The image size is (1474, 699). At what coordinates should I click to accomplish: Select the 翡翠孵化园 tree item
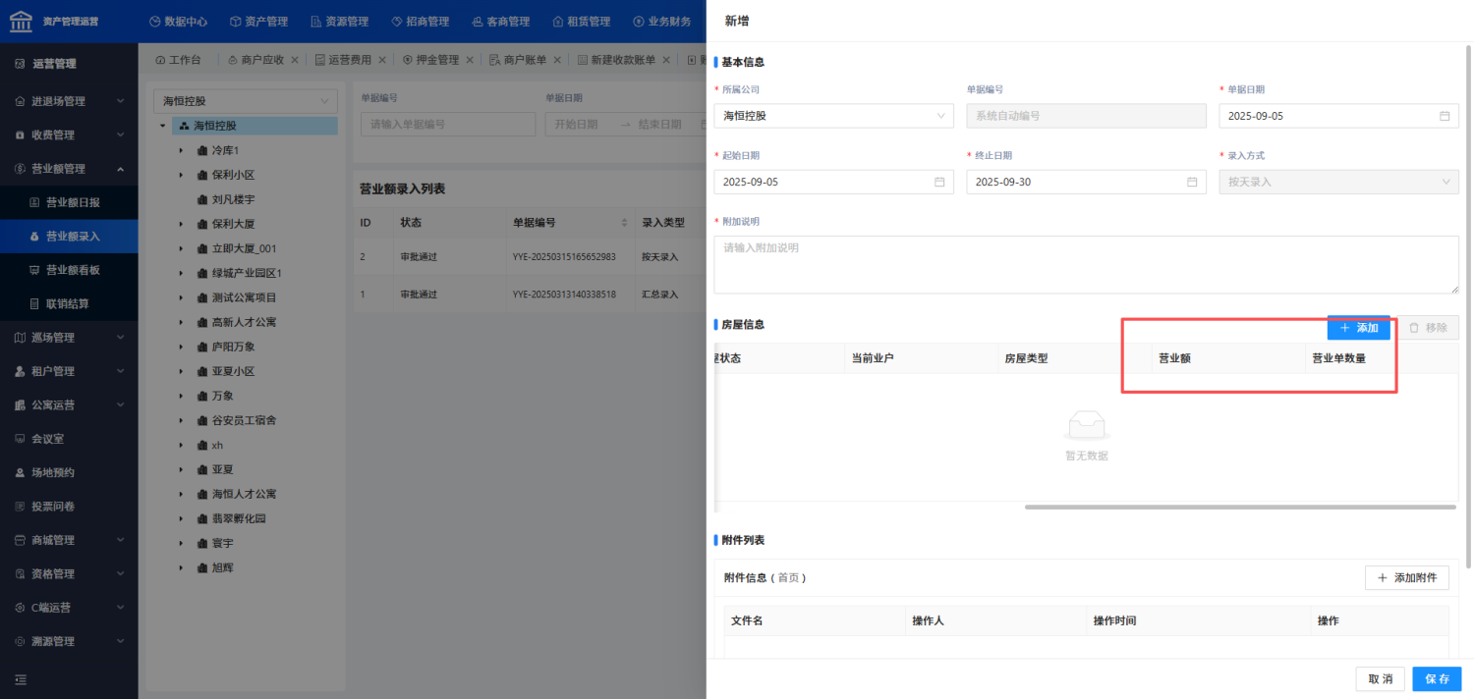click(x=239, y=518)
